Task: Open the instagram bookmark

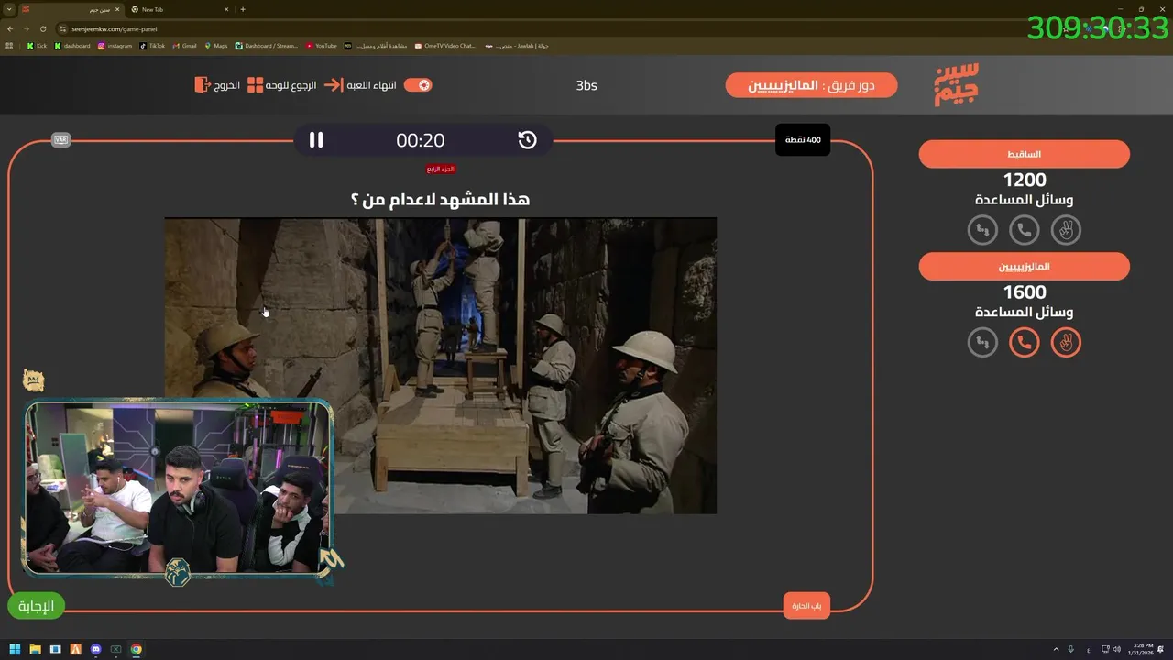Action: 115,46
